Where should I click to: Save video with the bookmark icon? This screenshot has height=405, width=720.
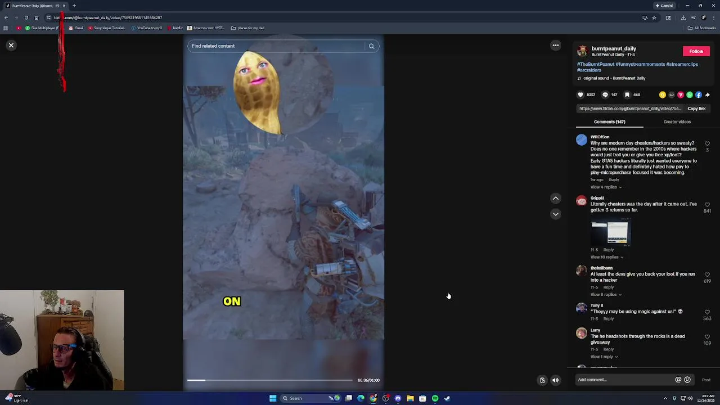[627, 94]
